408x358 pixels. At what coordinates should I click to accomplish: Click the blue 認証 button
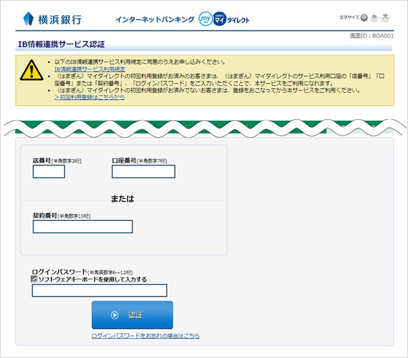[x=132, y=315]
